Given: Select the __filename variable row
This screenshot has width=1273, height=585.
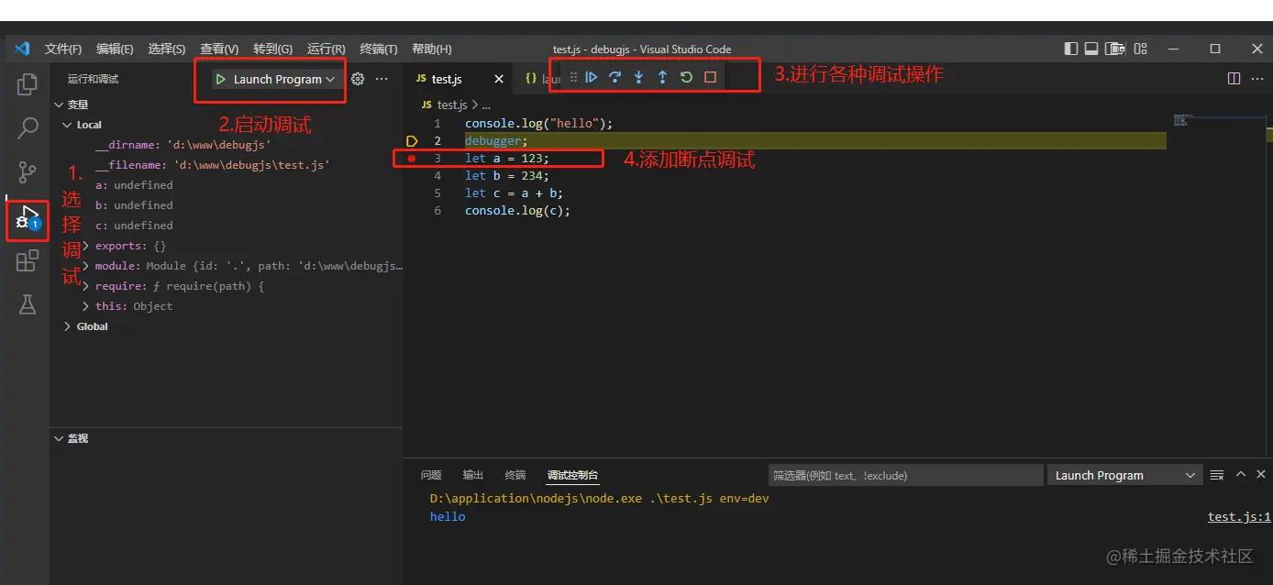Looking at the screenshot, I should tap(227, 165).
